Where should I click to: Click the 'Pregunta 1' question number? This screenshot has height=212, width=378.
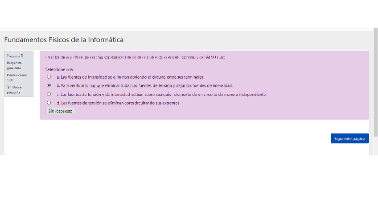click(x=15, y=56)
